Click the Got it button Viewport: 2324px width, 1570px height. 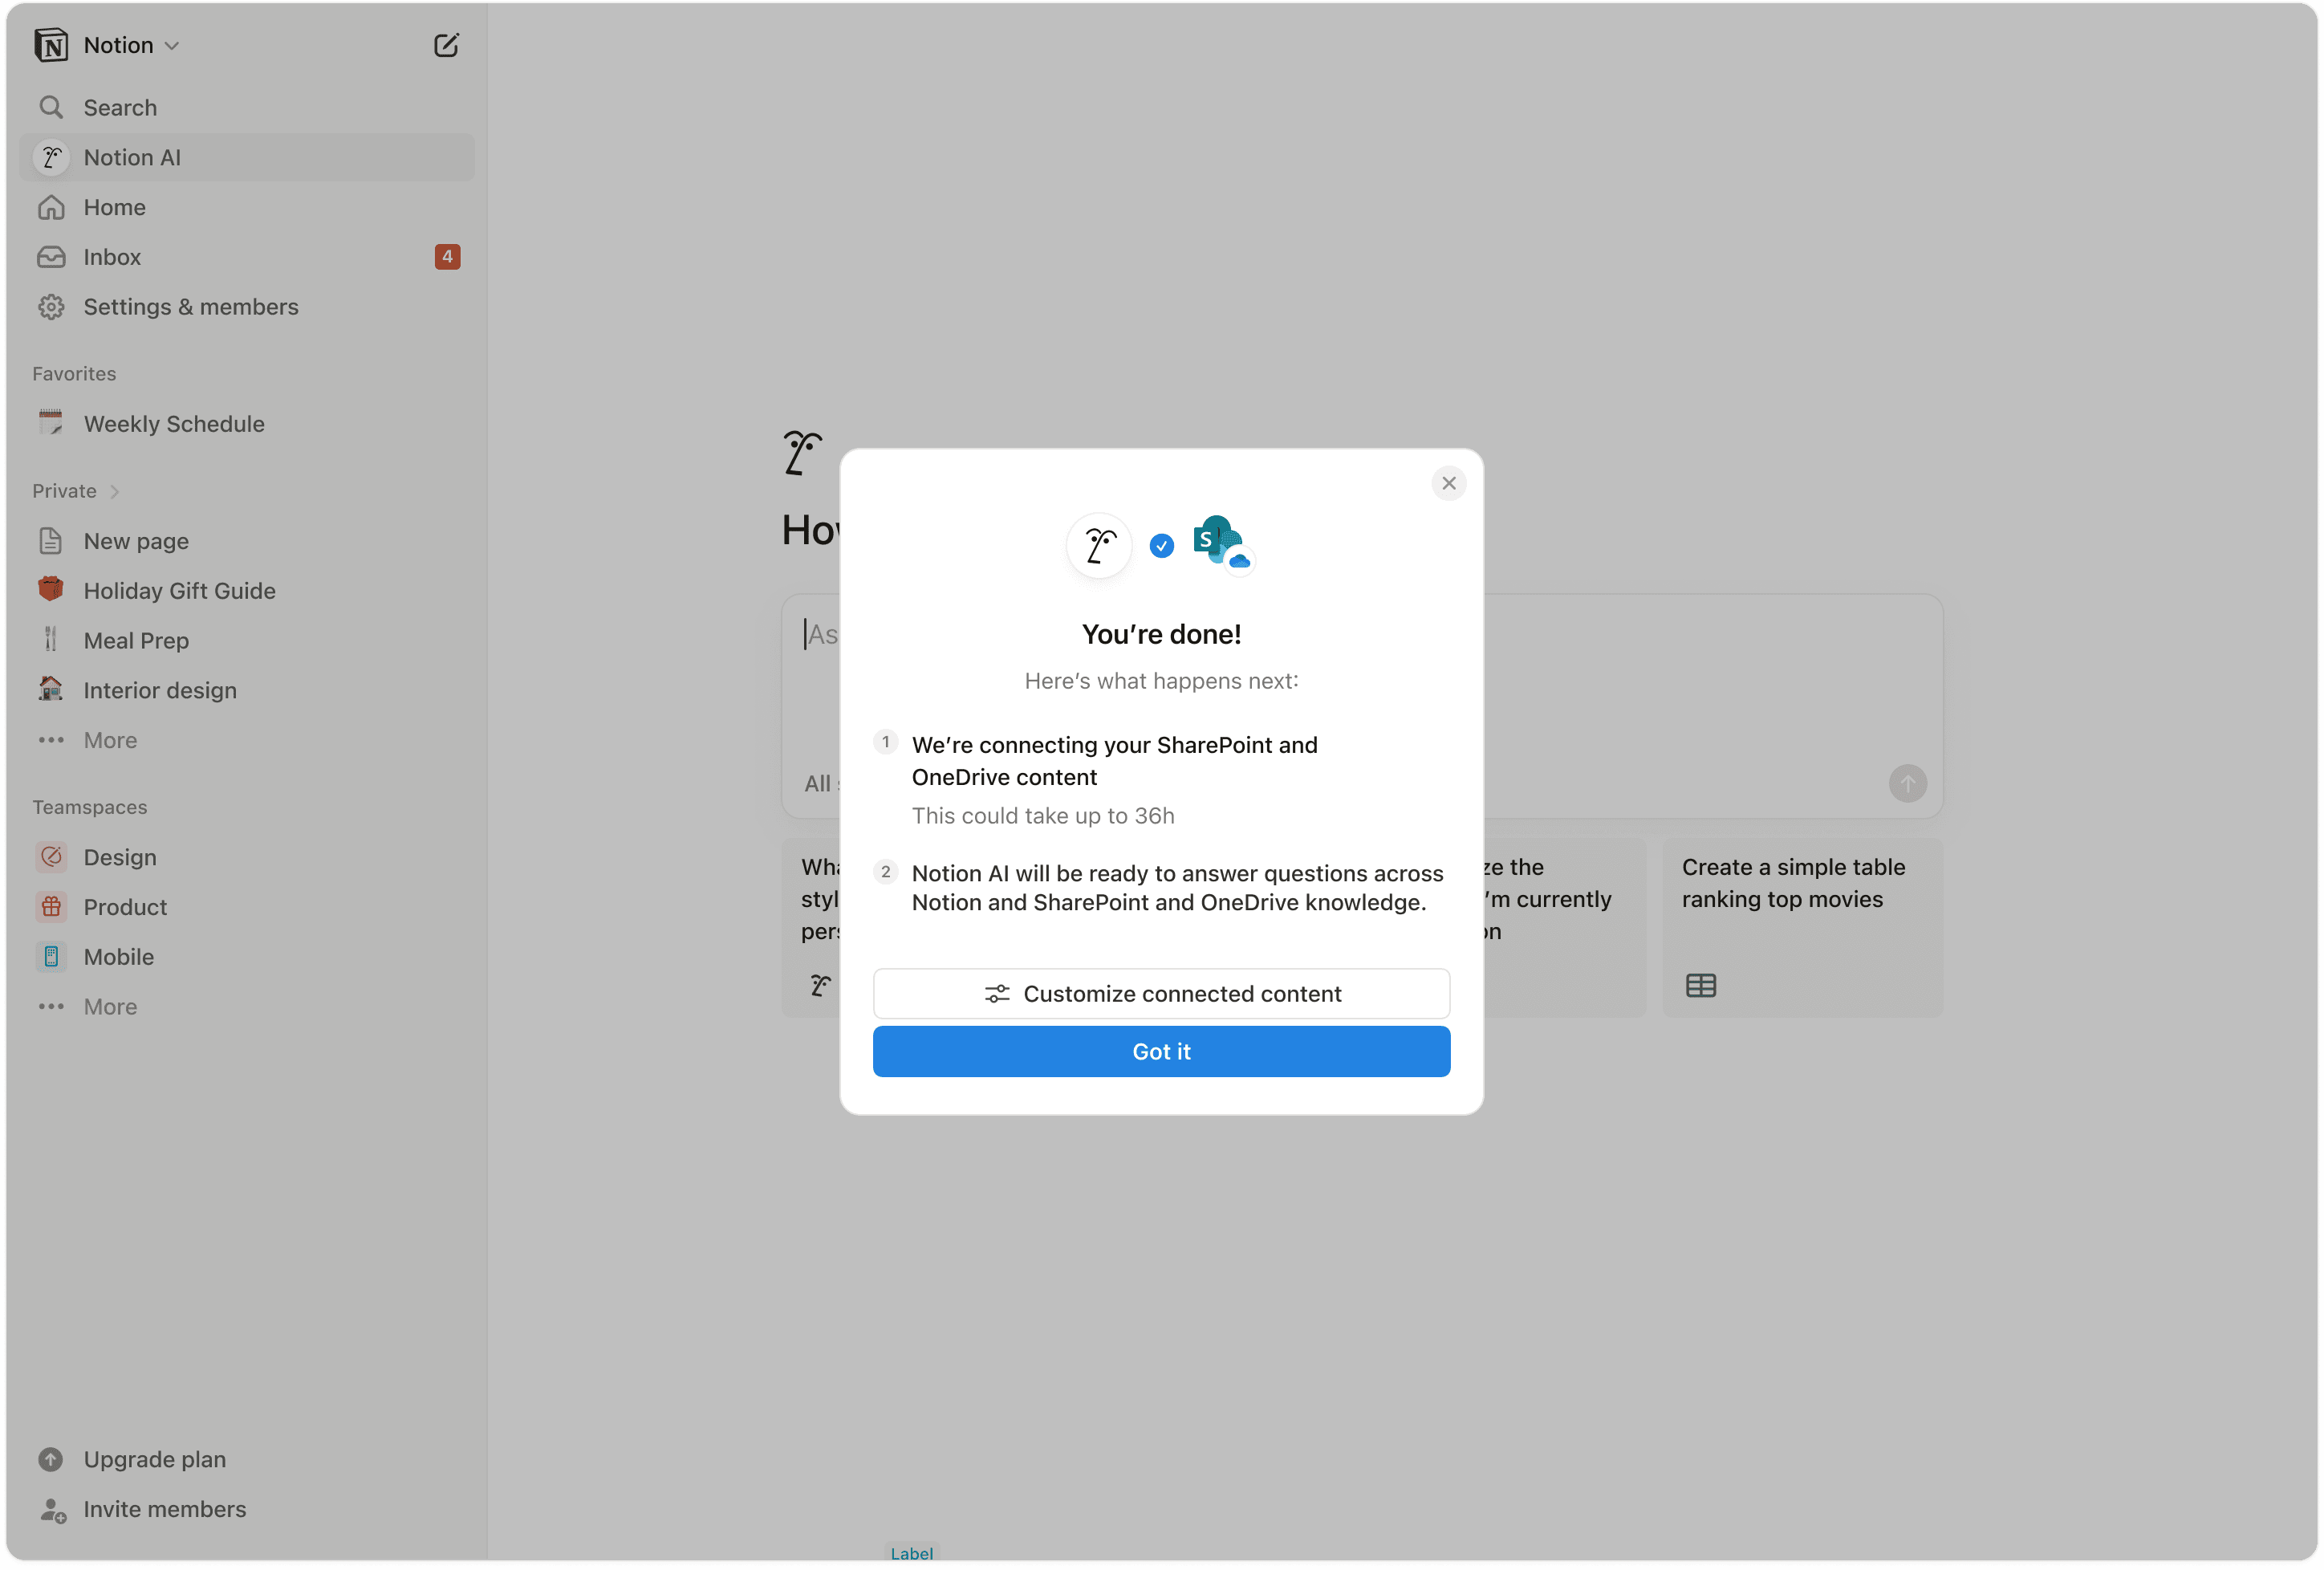tap(1160, 1051)
